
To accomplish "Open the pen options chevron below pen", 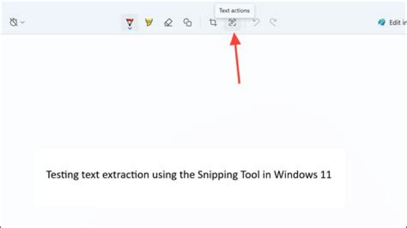I will pos(130,28).
